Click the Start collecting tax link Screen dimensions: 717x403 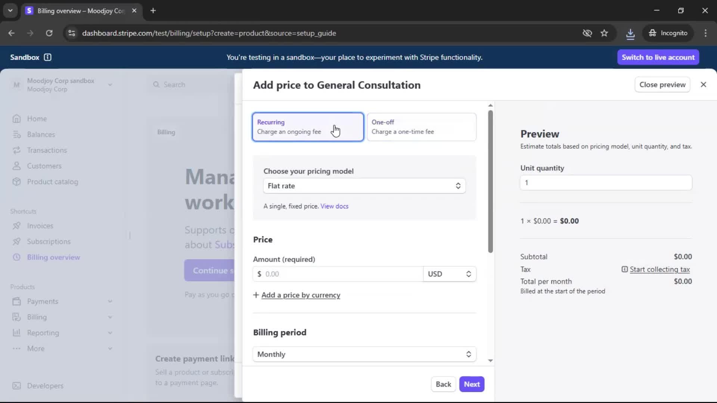(x=659, y=269)
